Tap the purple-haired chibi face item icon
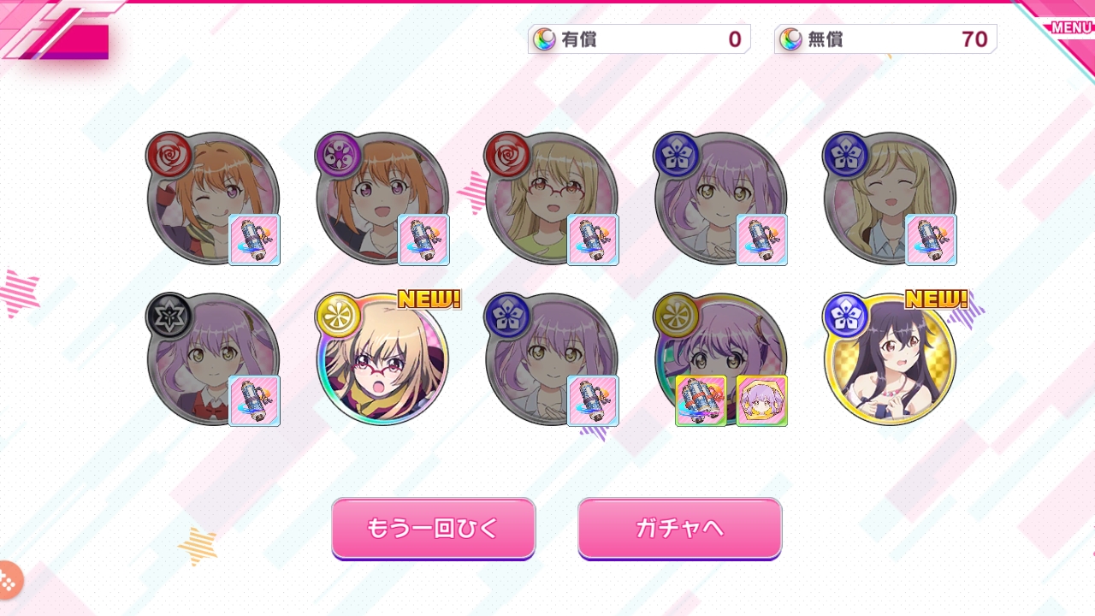 click(762, 400)
